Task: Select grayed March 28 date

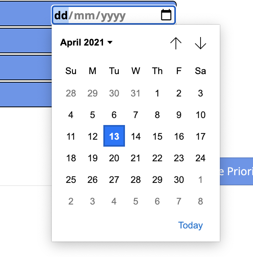Action: point(71,93)
